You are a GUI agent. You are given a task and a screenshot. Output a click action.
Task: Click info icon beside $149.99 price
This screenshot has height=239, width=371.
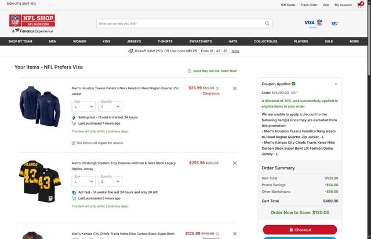217,234
